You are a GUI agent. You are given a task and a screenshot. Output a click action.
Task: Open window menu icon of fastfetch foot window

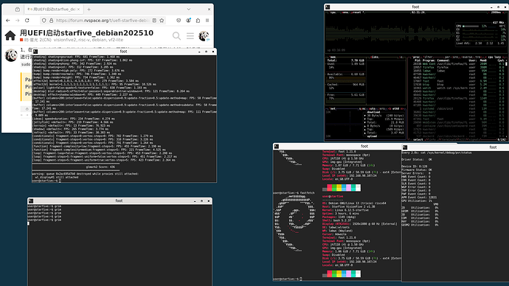pyautogui.click(x=276, y=147)
